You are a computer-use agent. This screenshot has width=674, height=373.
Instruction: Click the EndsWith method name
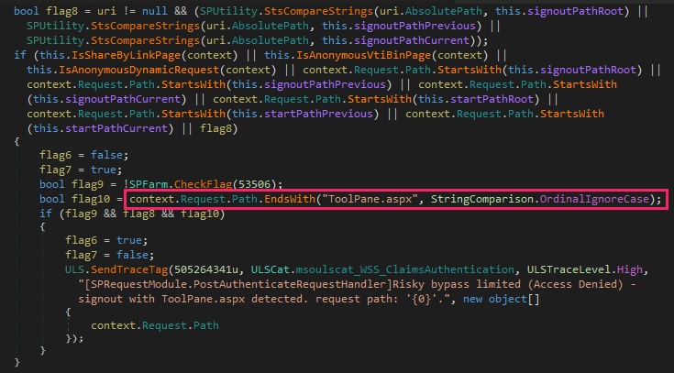(290, 200)
